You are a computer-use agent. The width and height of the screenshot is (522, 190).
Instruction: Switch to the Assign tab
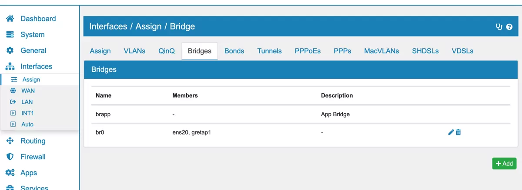pos(100,51)
